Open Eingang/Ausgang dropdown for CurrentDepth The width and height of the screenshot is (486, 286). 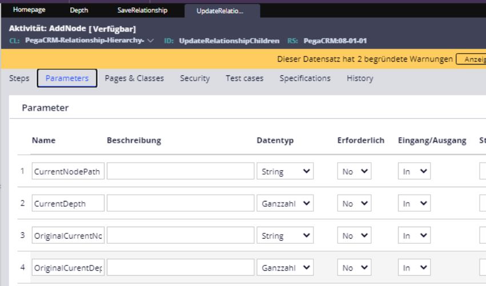[414, 203]
